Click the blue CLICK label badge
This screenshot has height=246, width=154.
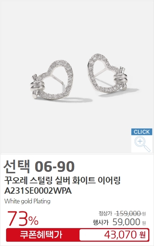(x=141, y=132)
